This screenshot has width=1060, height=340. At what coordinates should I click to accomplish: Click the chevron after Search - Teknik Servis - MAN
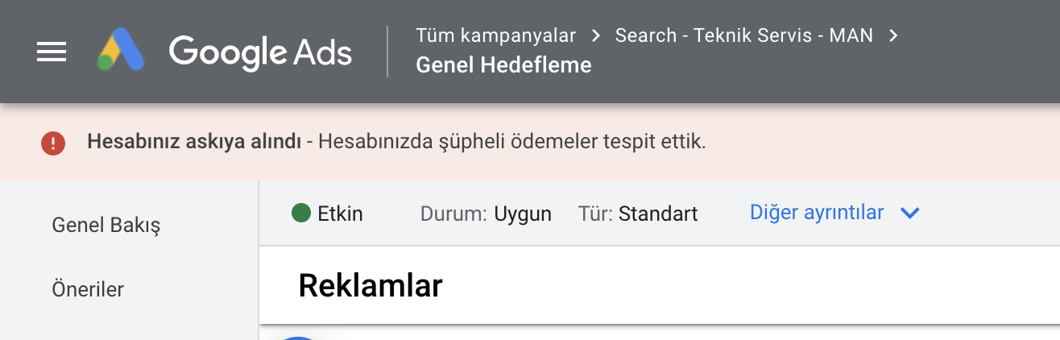pos(893,35)
